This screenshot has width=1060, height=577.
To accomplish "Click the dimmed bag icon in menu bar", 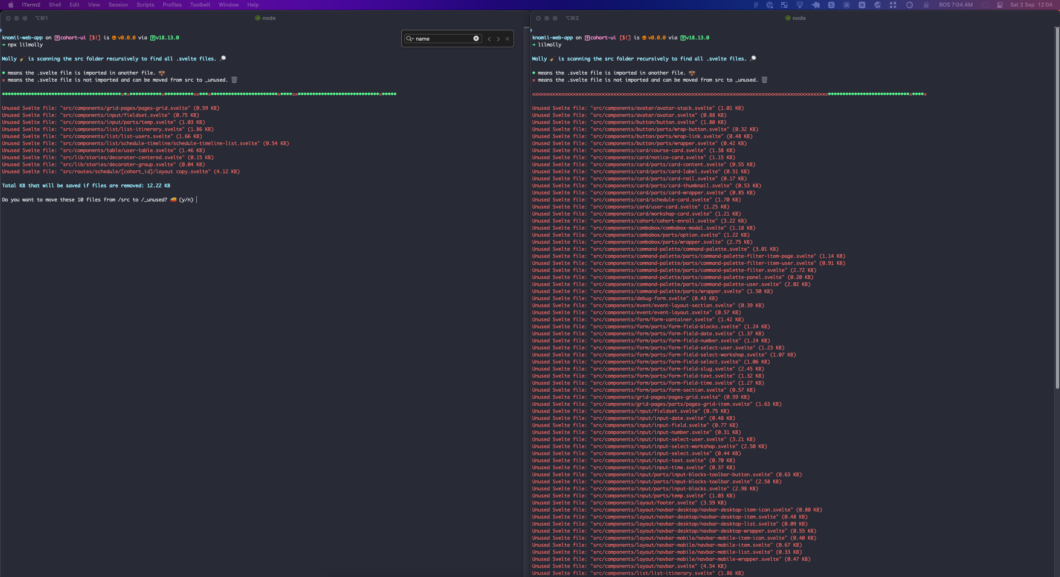I will click(x=926, y=5).
